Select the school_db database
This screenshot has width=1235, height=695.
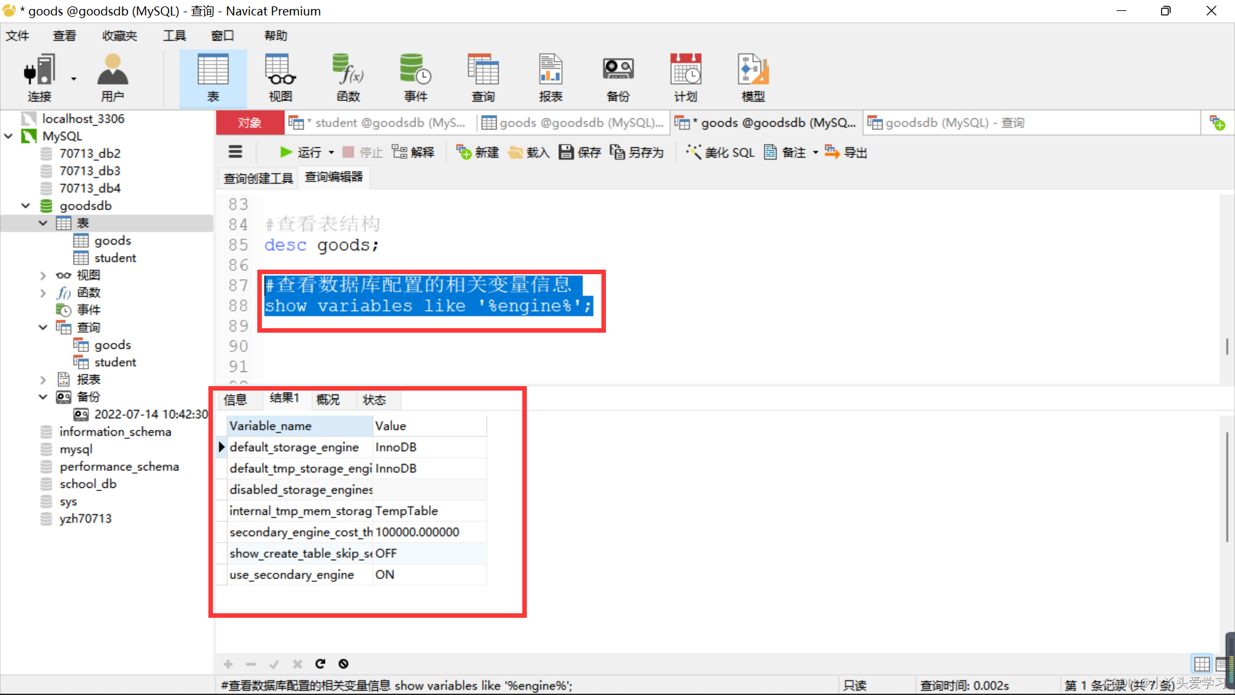point(88,483)
